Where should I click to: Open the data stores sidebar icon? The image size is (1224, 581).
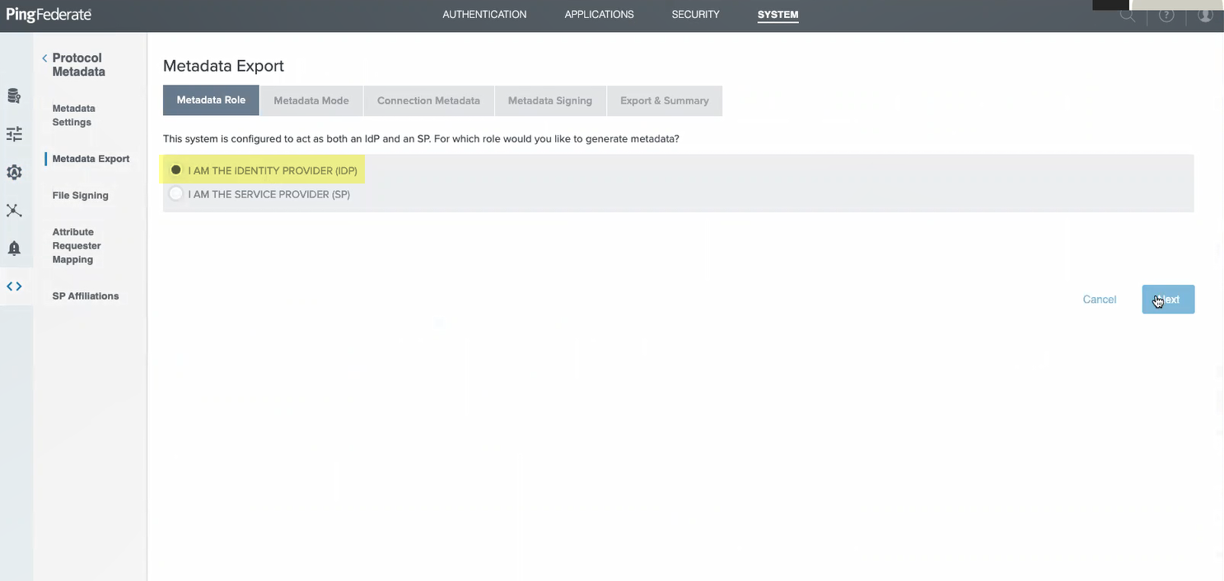pyautogui.click(x=14, y=95)
